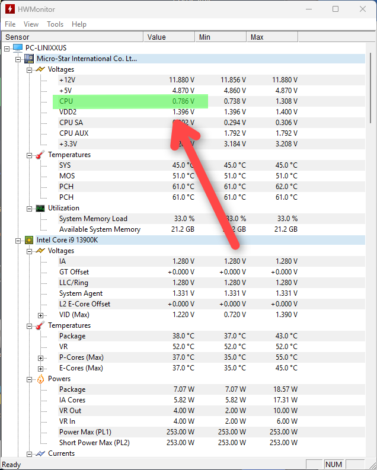377x470 pixels.
Task: Select the CPU SA row
Action: point(212,123)
